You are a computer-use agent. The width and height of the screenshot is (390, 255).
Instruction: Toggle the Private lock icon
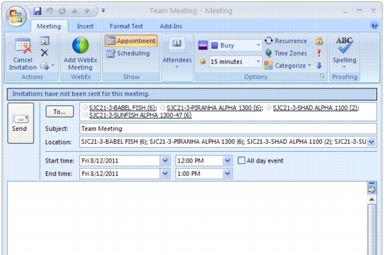pyautogui.click(x=319, y=41)
